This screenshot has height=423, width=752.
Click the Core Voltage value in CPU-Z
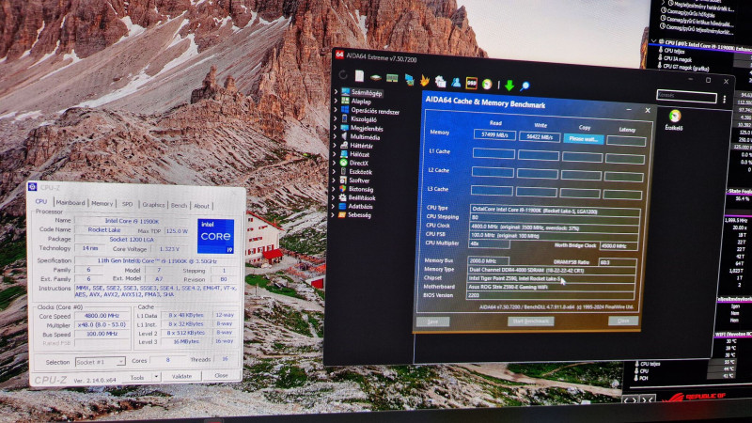[169, 249]
